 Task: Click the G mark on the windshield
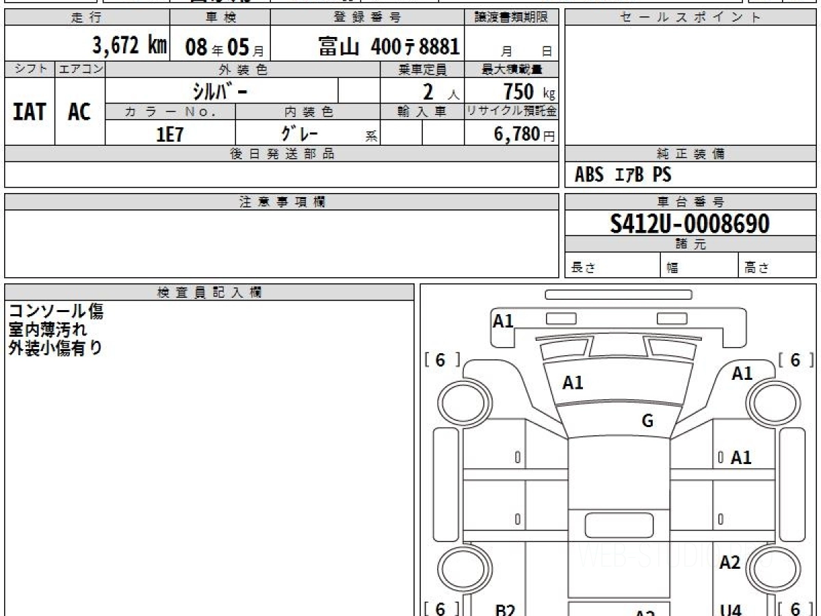[647, 421]
